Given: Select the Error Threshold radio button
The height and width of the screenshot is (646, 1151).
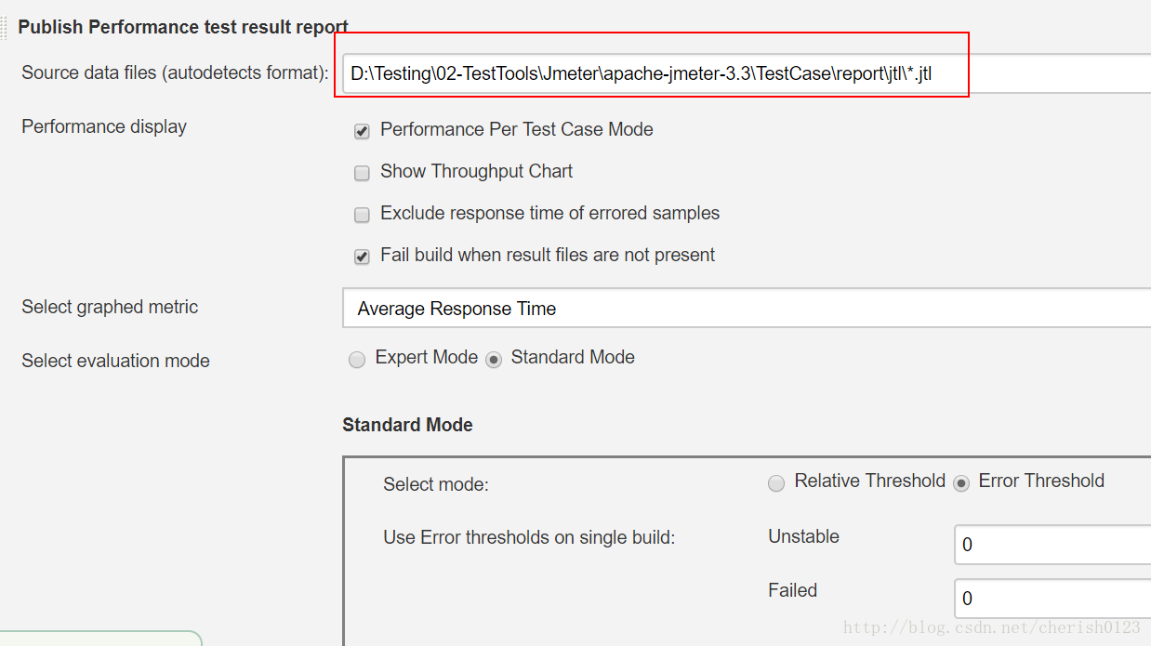Looking at the screenshot, I should (961, 482).
